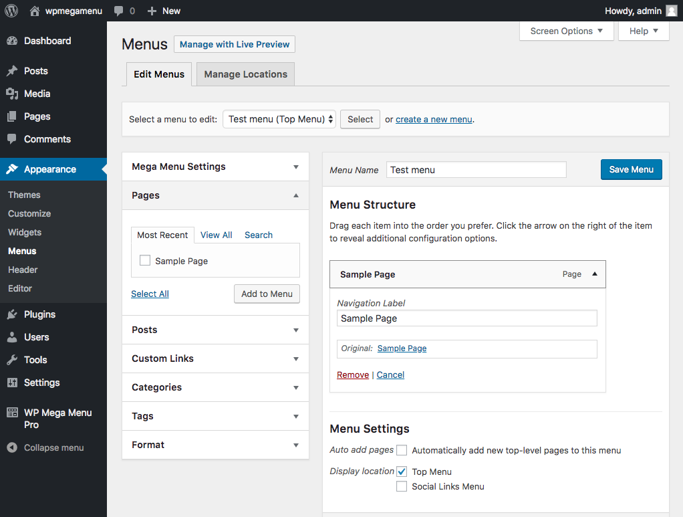Open the Screen Options dropdown
Image resolution: width=683 pixels, height=517 pixels.
point(566,31)
